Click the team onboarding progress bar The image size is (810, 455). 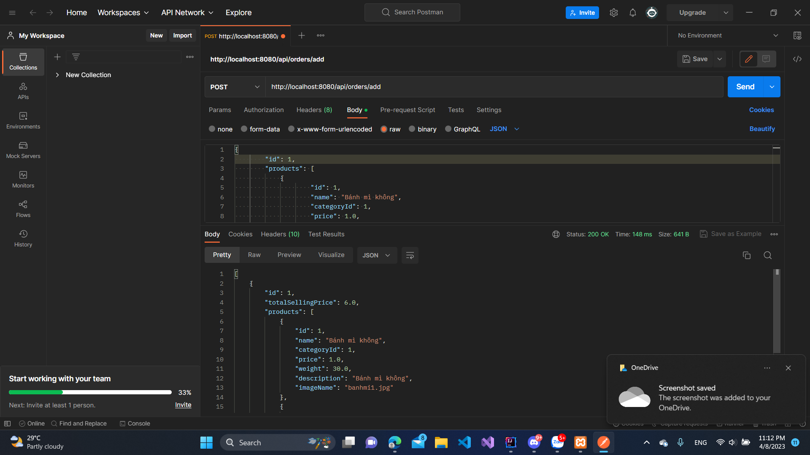click(90, 392)
